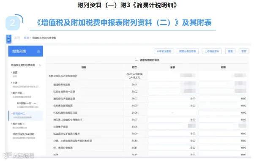
Task: Click the 税额 input for row 2A05
Action: (x=223, y=106)
